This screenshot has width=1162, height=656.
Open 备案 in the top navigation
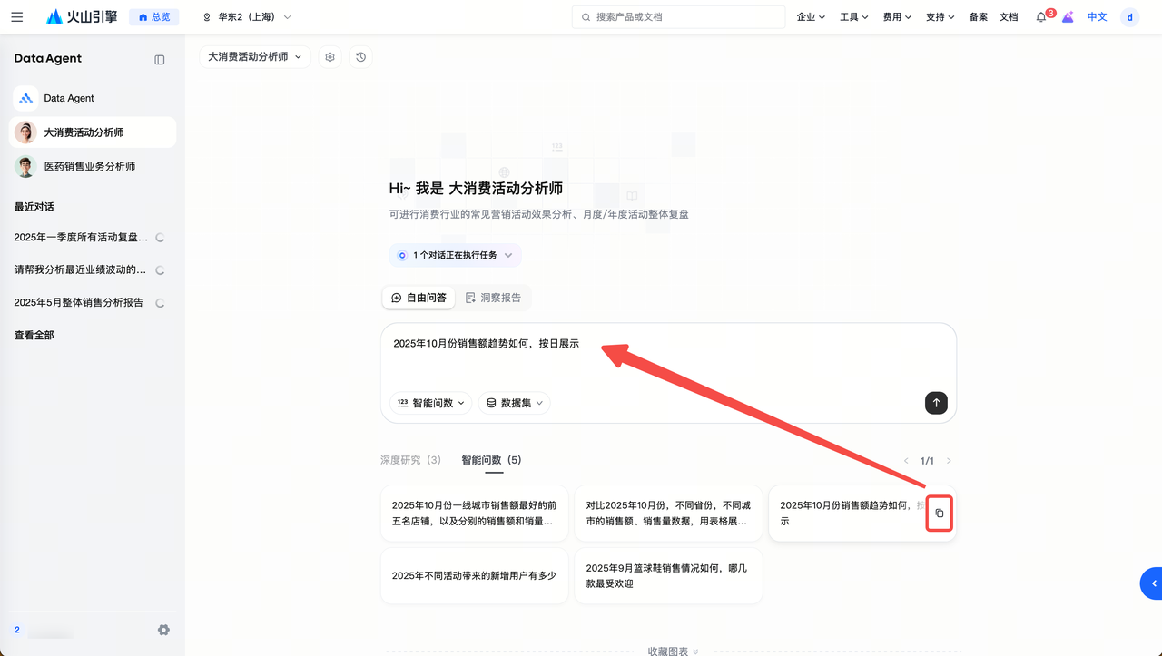[x=979, y=17]
